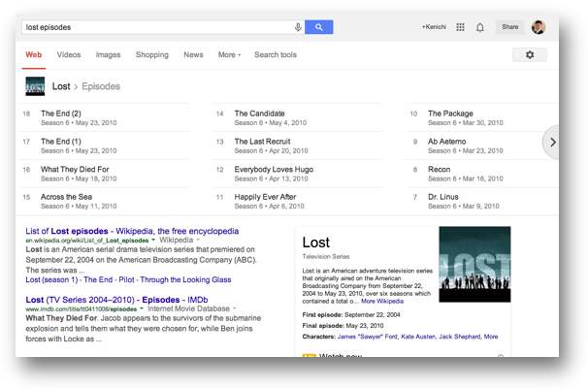Expand the Wikipedia source dropdown arrow

pyautogui.click(x=198, y=240)
